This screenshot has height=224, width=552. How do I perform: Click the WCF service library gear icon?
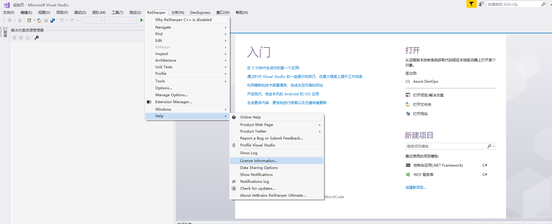(408, 175)
